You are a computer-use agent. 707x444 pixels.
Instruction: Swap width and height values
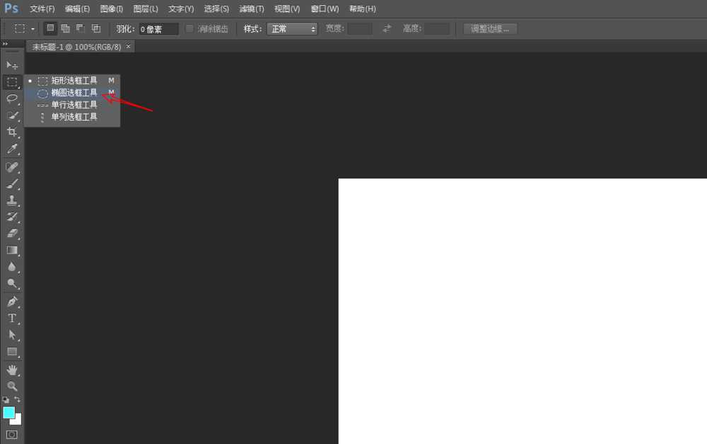(387, 29)
